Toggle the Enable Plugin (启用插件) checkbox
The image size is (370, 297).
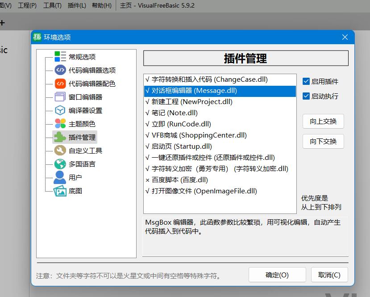[306, 81]
